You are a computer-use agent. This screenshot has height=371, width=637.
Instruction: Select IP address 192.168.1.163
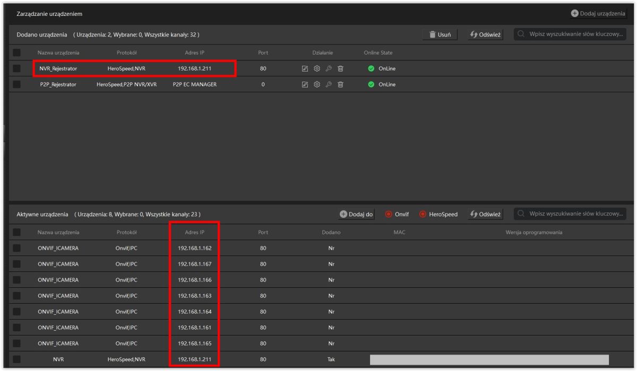click(195, 296)
